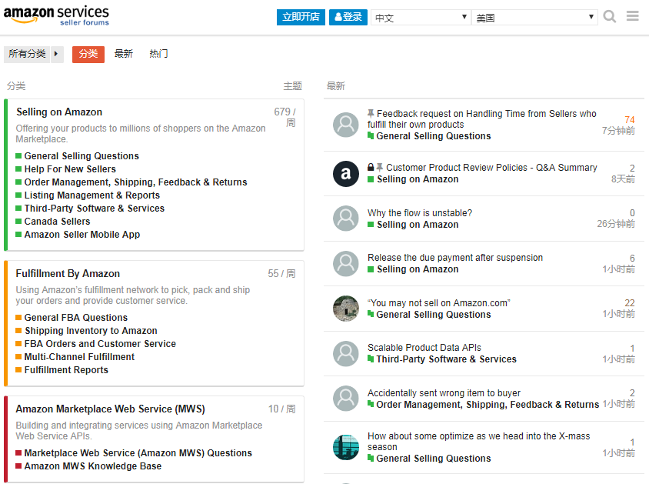Open topic 'Scalable Product Data APIs'

[x=424, y=348]
